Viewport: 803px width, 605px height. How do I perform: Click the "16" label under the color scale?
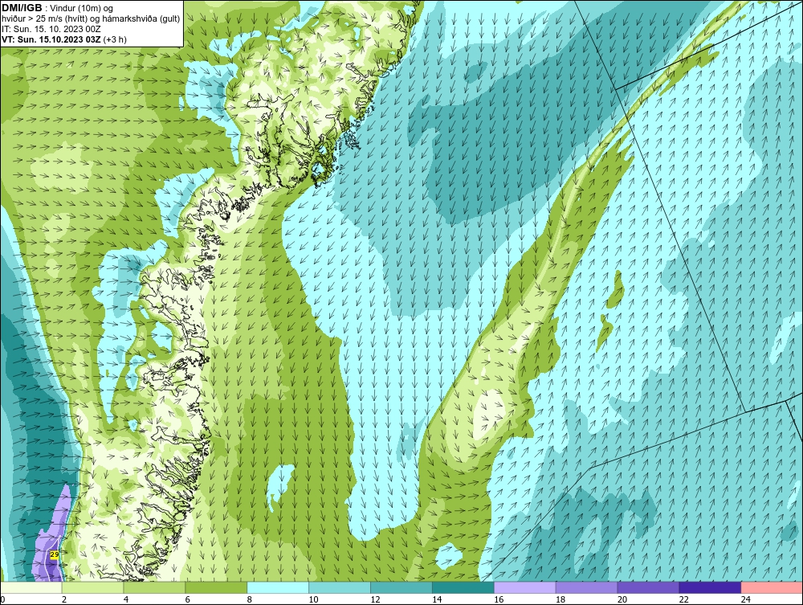point(499,599)
